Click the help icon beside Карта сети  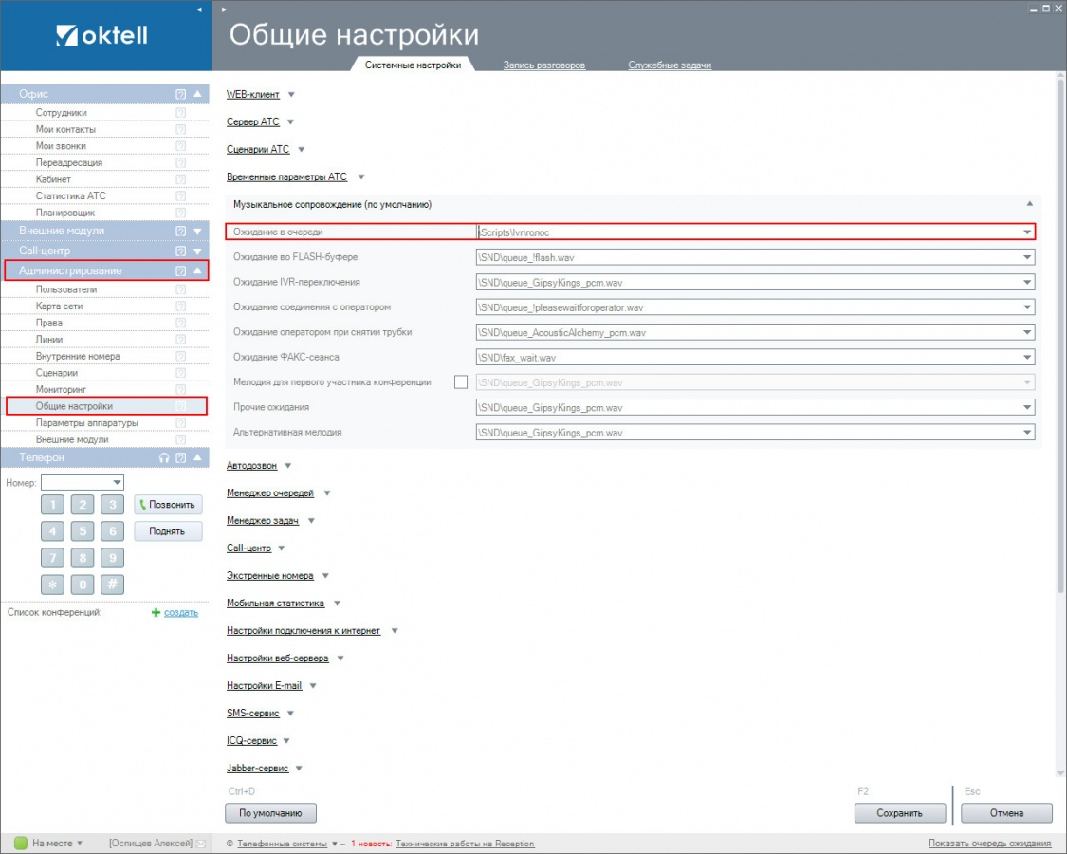[x=180, y=306]
